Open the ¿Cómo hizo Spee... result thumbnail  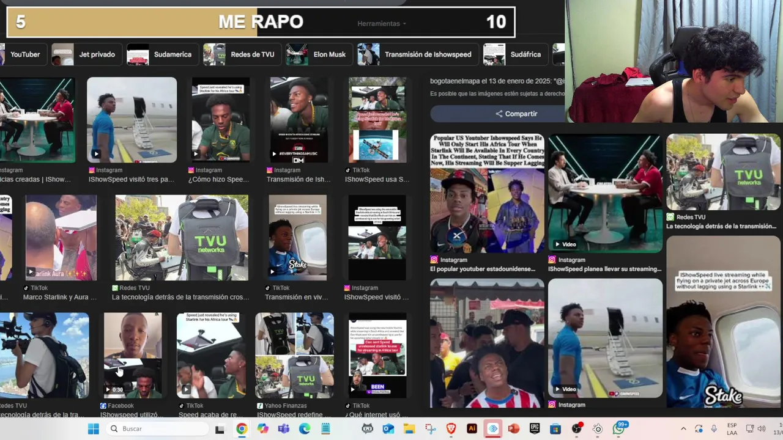click(220, 120)
